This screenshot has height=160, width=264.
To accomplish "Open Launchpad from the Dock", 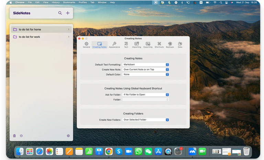I will 30,151.
